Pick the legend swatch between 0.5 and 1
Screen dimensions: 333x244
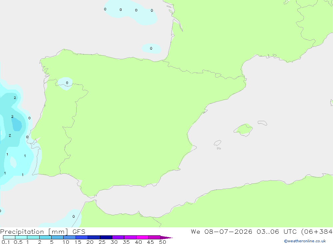click(21, 237)
